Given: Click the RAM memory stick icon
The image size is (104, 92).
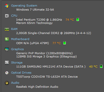Looking at the screenshot, I should pos(7,29).
